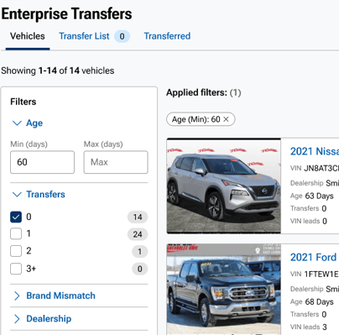
Task: Open the 2021 Nissan vehicle link
Action: point(315,151)
